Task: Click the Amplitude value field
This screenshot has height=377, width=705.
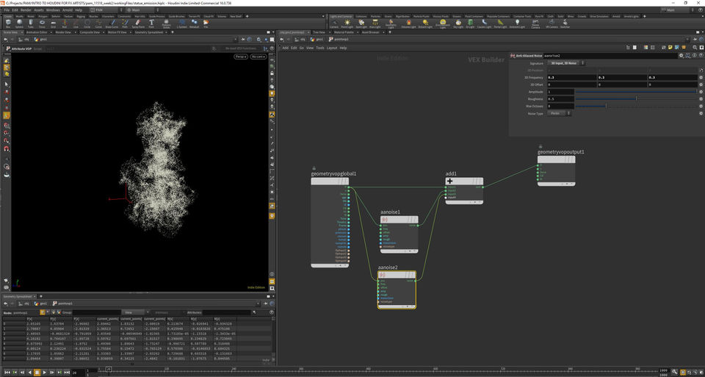Action: [x=560, y=91]
